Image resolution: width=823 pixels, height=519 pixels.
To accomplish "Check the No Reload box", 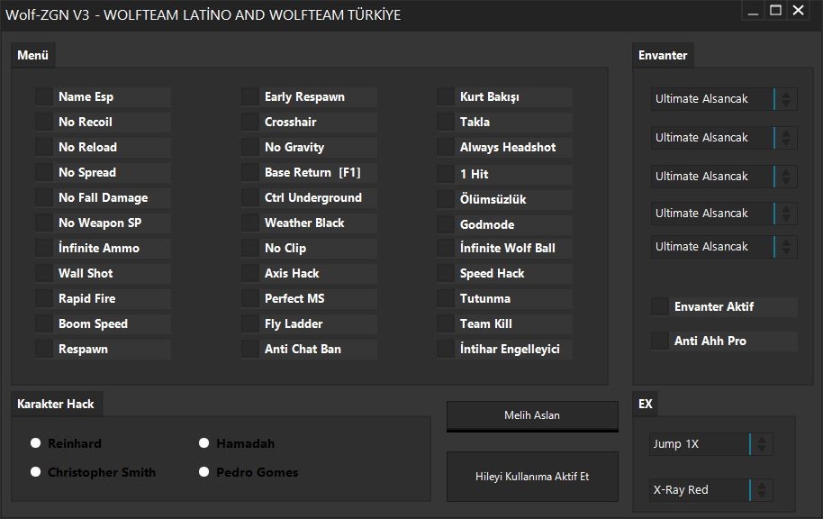I will pos(44,147).
